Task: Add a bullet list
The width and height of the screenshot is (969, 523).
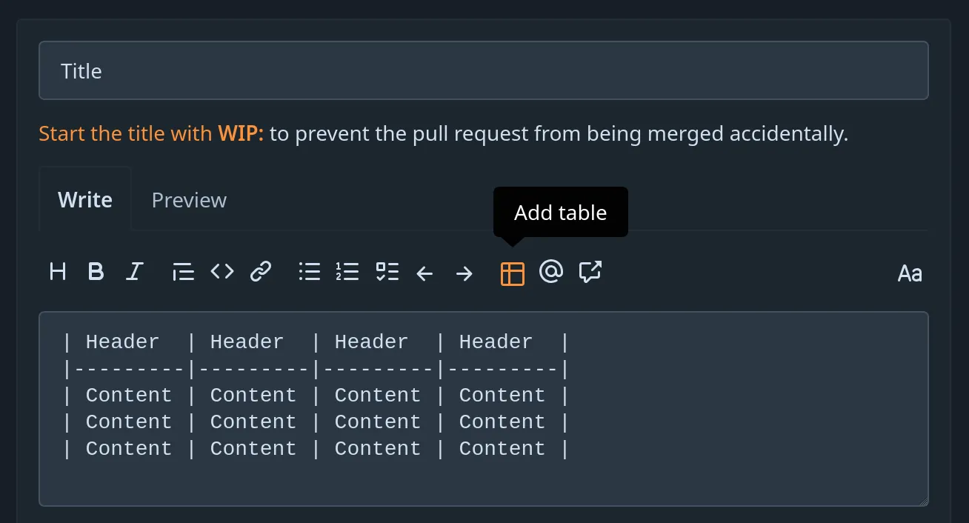Action: [309, 271]
